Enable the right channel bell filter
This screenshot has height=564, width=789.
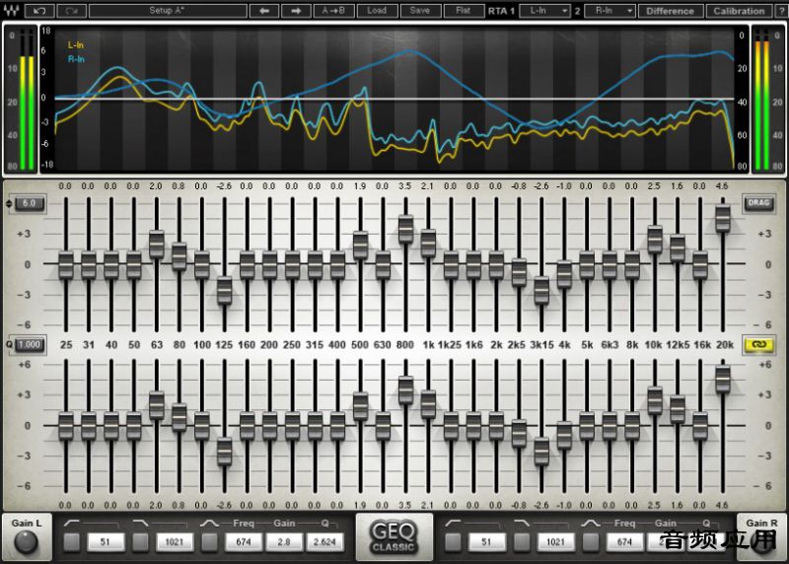[591, 542]
